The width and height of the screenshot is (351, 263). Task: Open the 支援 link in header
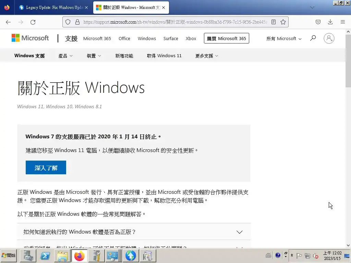point(71,38)
